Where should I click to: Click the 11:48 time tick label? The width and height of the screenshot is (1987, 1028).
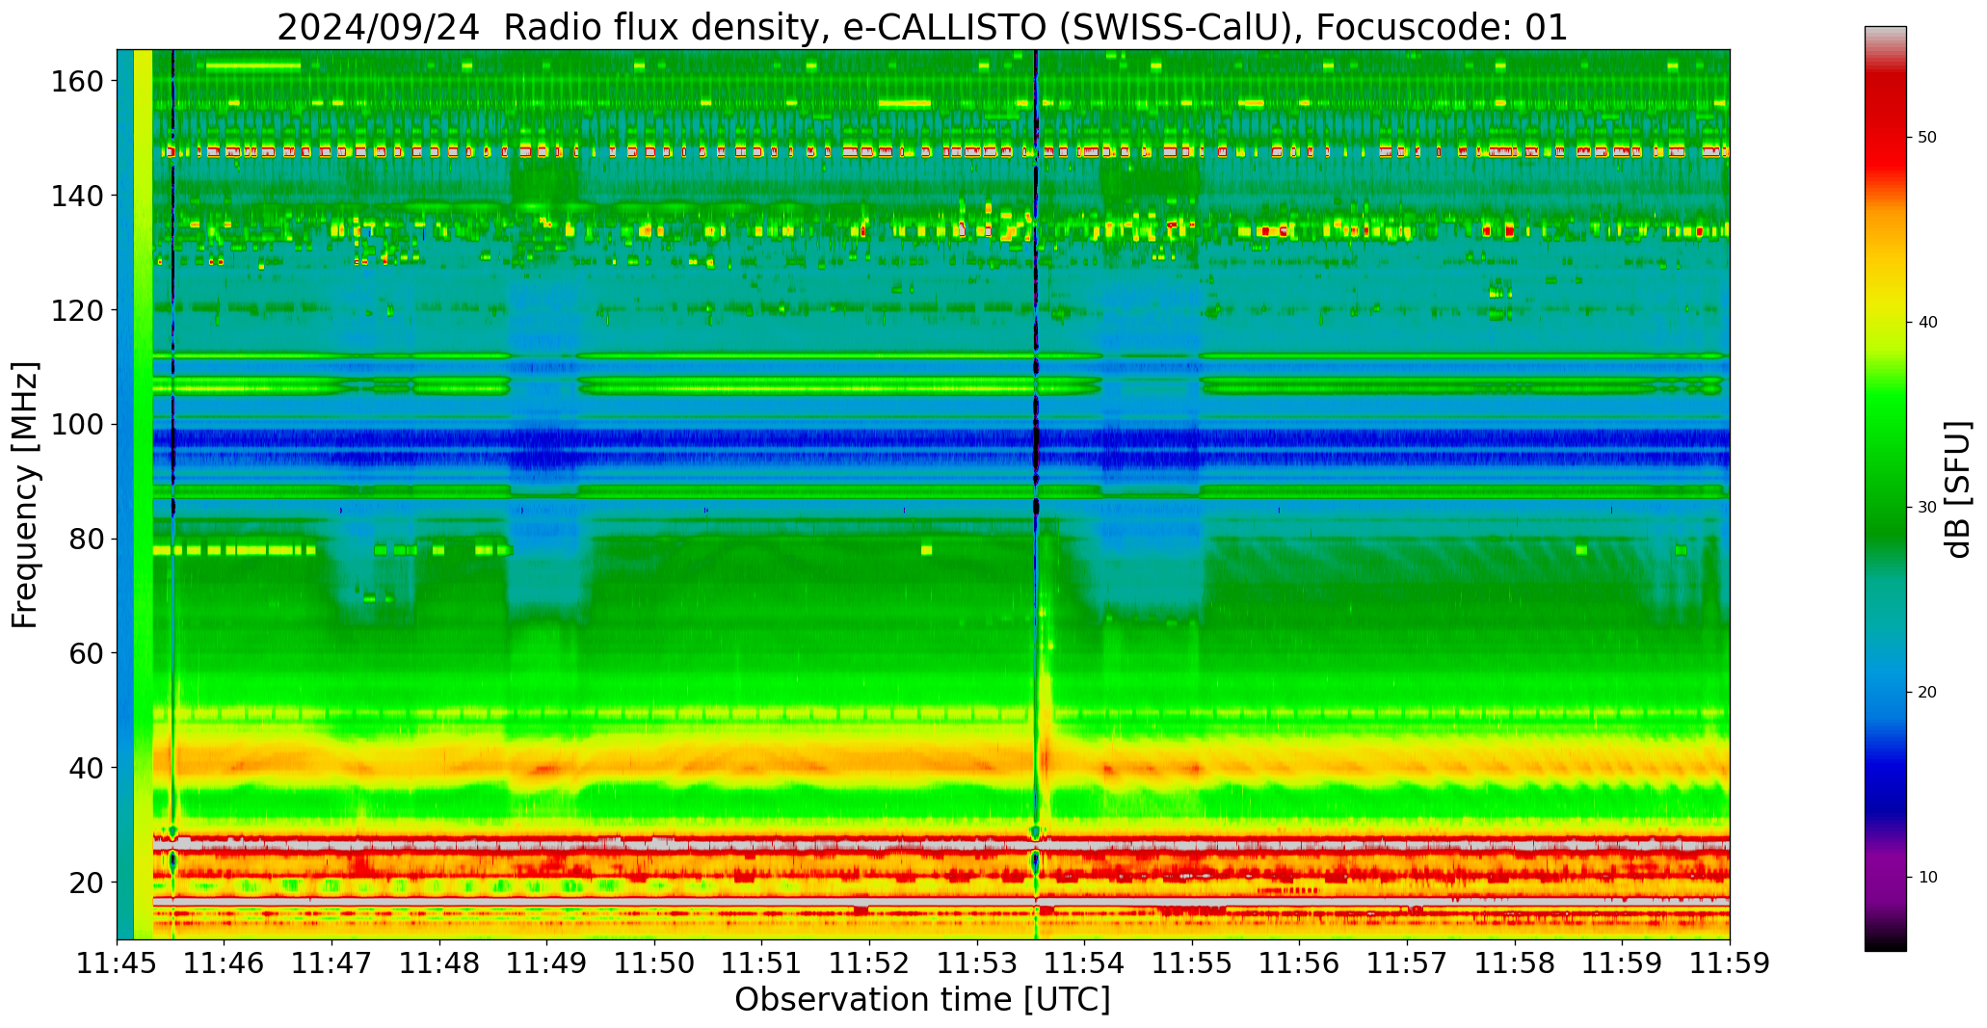[x=439, y=963]
